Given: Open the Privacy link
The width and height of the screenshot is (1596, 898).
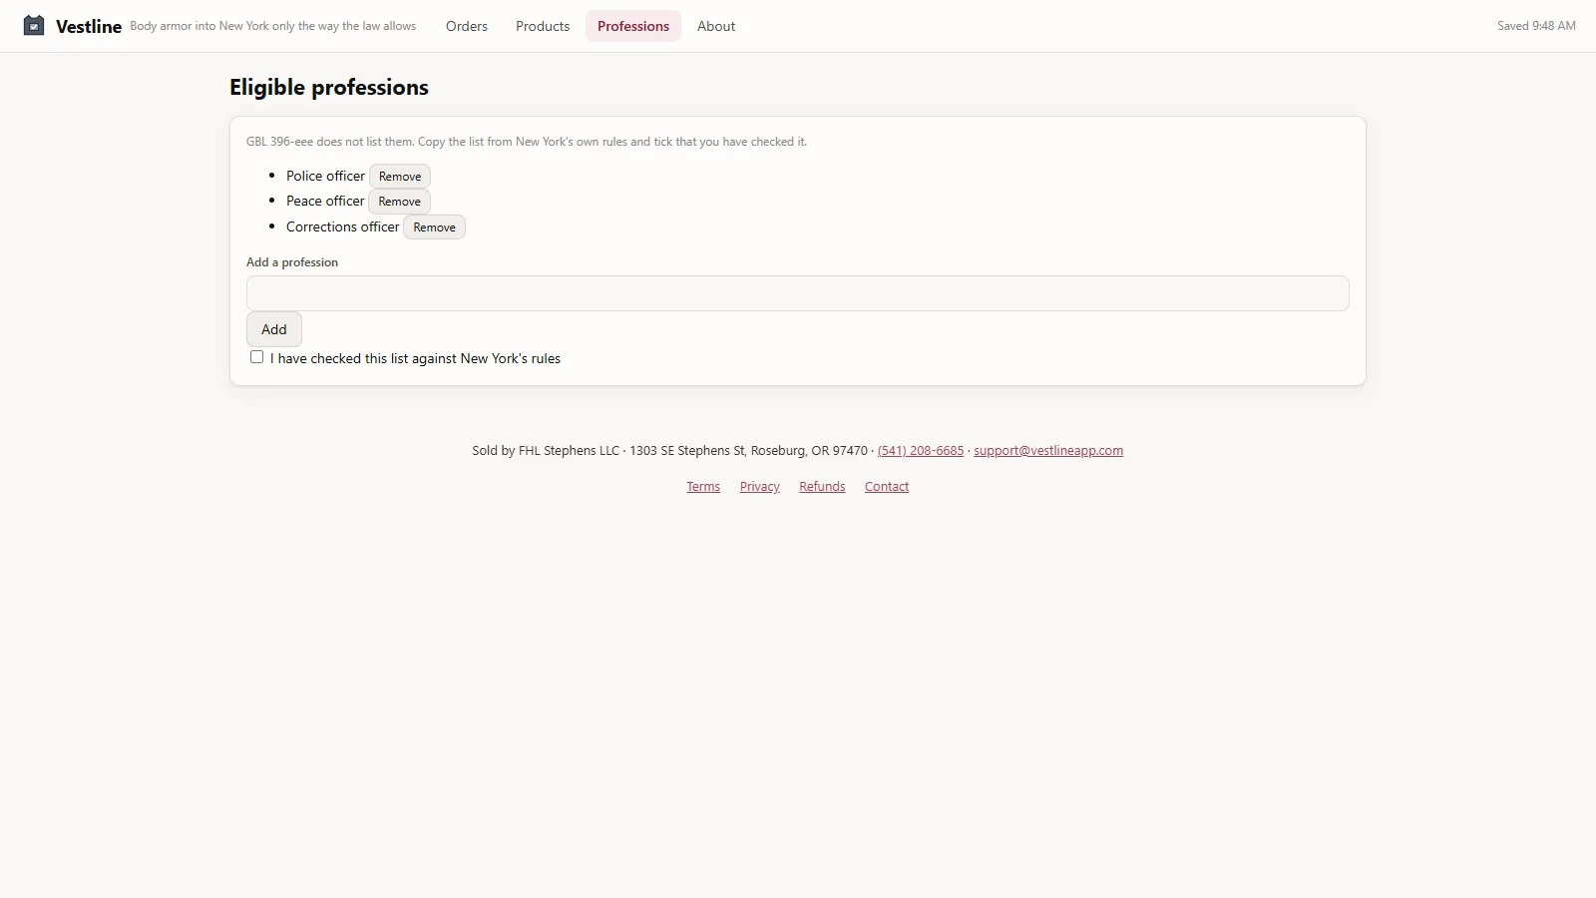Looking at the screenshot, I should point(760,487).
